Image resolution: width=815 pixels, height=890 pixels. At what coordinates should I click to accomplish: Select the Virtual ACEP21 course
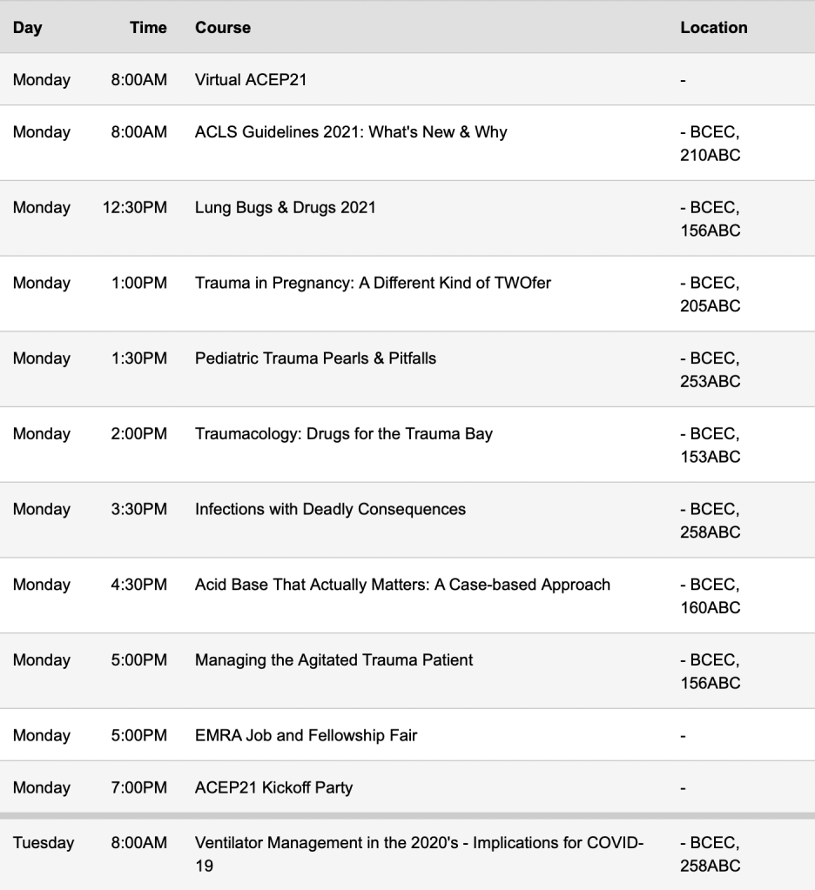pyautogui.click(x=251, y=80)
